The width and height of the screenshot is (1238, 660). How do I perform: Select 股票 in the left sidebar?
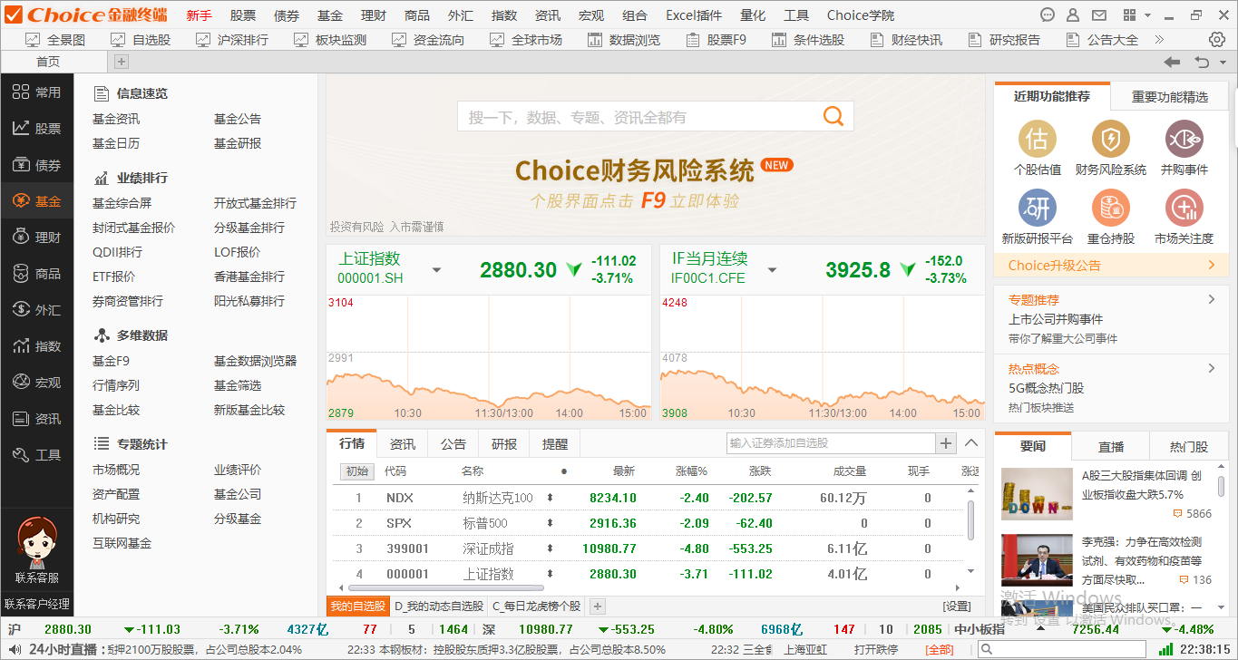(x=36, y=129)
